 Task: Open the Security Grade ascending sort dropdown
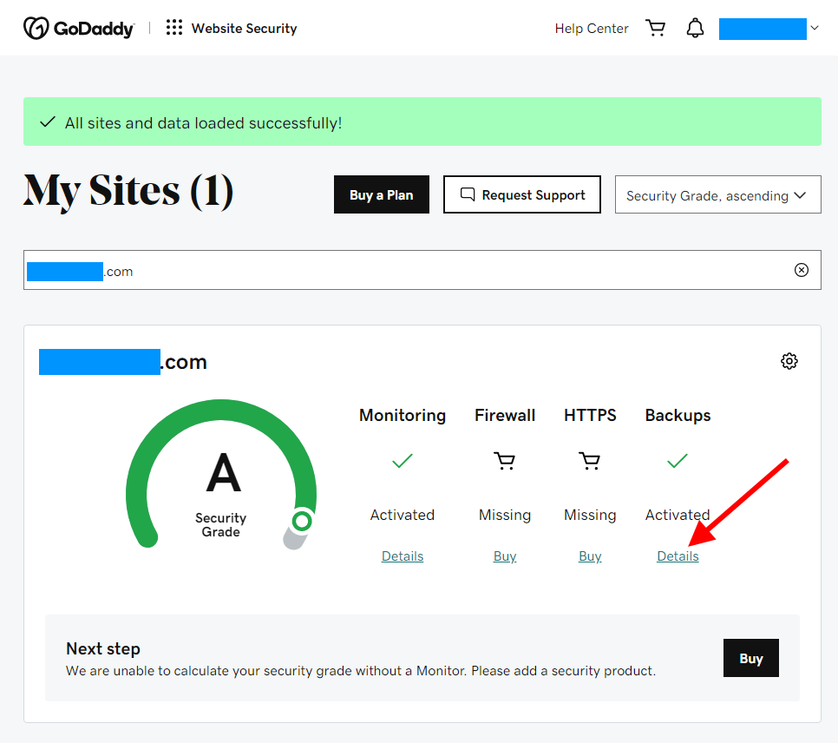(x=717, y=194)
